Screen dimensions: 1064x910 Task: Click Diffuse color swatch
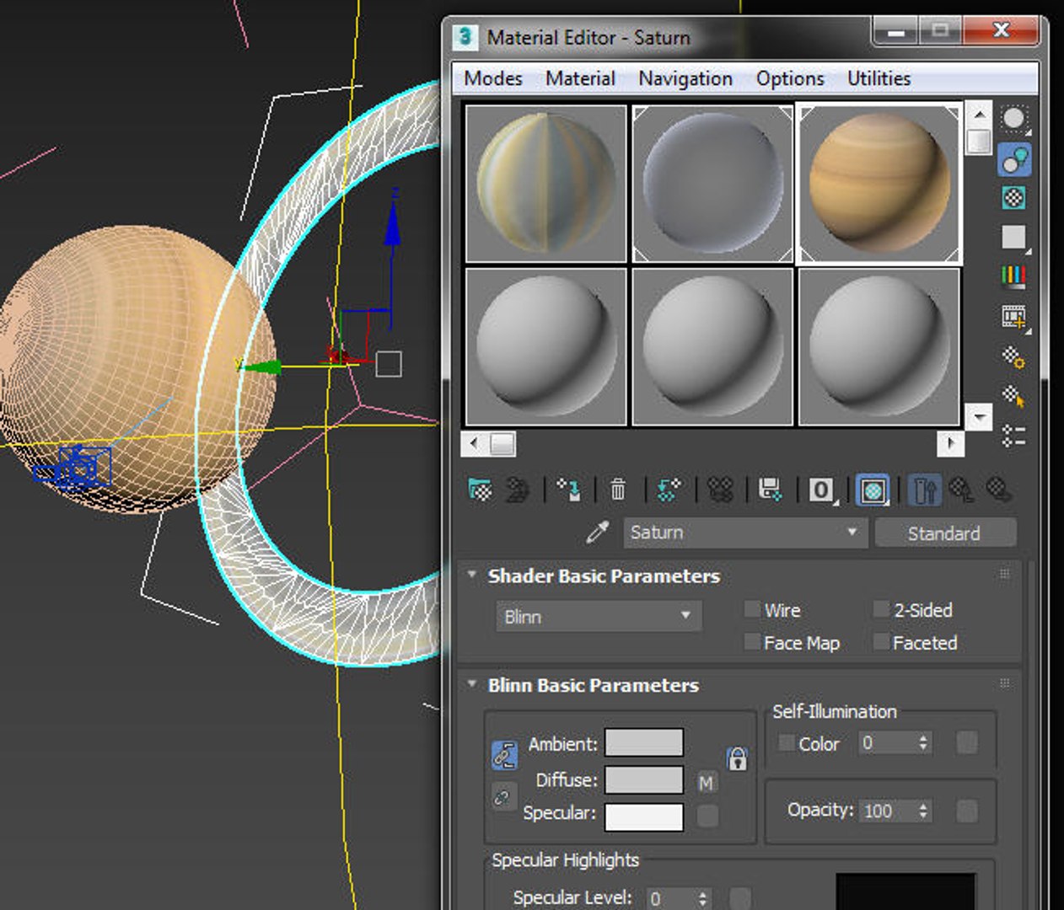pos(644,779)
